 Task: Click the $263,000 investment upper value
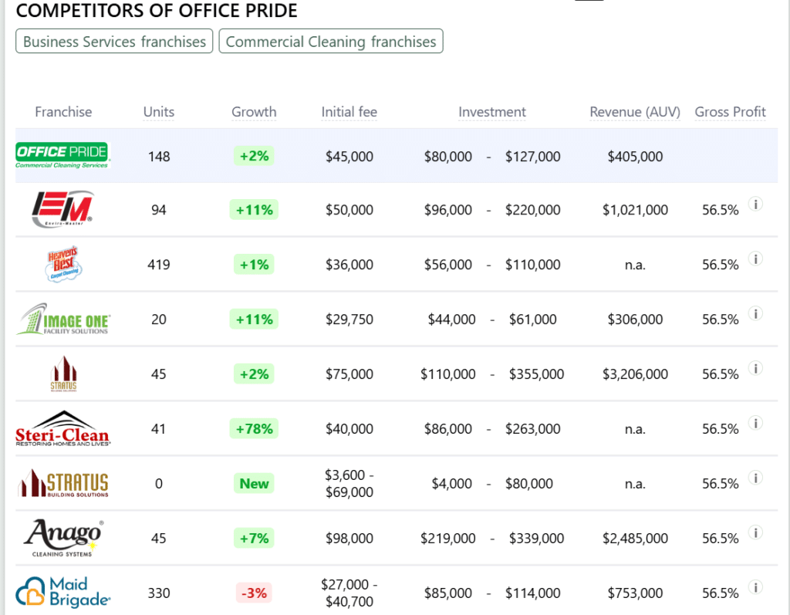click(x=532, y=429)
